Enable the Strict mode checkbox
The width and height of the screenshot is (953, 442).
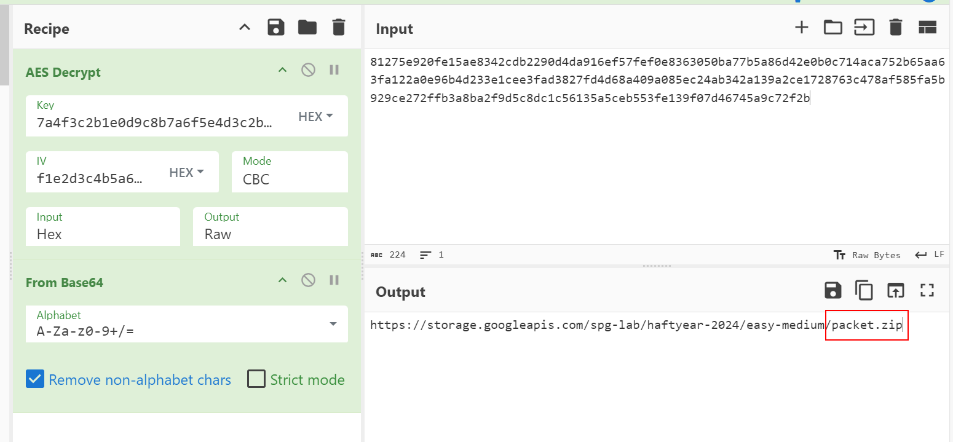[x=256, y=379]
